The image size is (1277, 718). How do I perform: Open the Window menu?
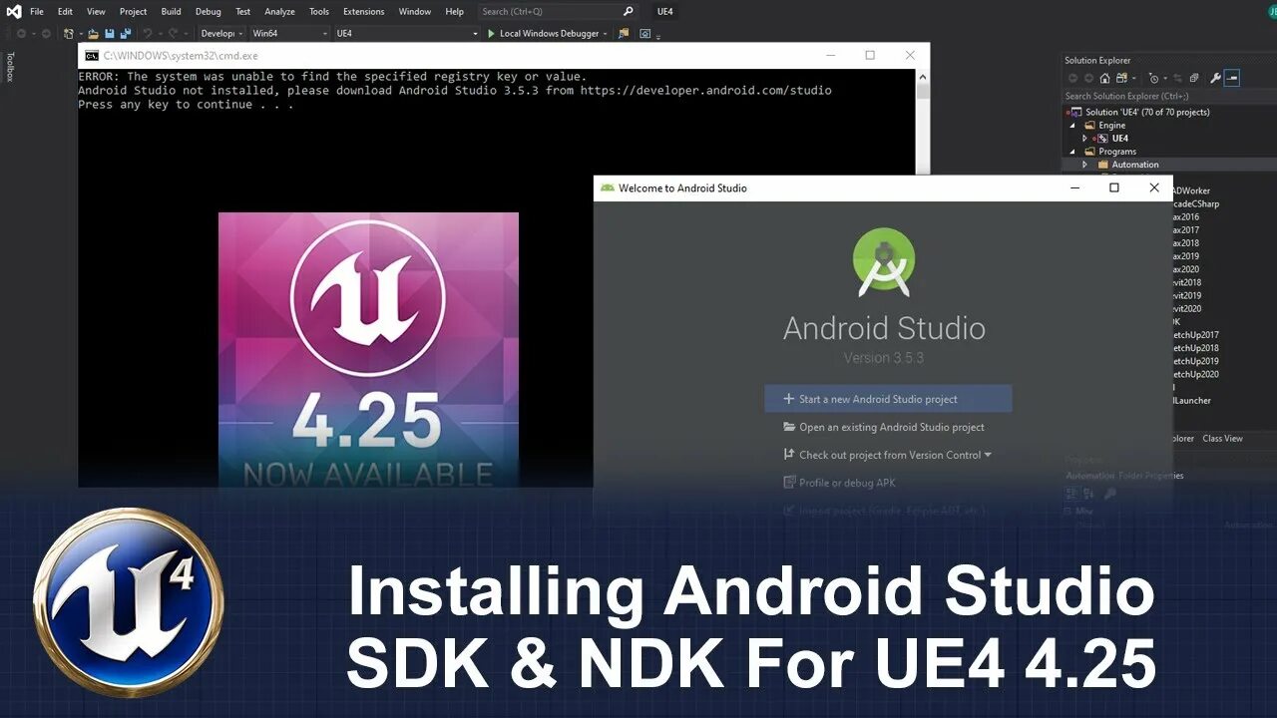[x=415, y=11]
